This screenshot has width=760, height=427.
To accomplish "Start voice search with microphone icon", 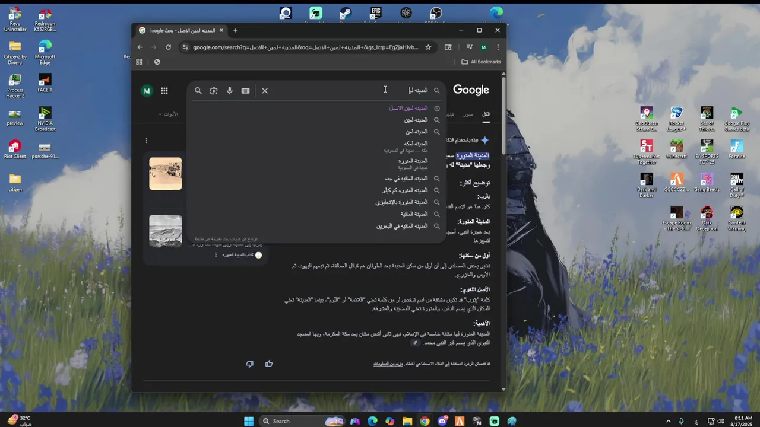I will [230, 91].
